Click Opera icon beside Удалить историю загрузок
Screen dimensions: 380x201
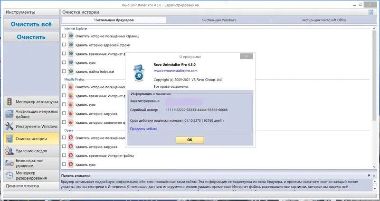pyautogui.click(x=70, y=146)
